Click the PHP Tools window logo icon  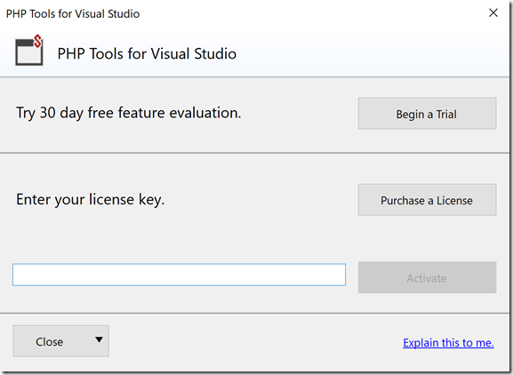(29, 50)
